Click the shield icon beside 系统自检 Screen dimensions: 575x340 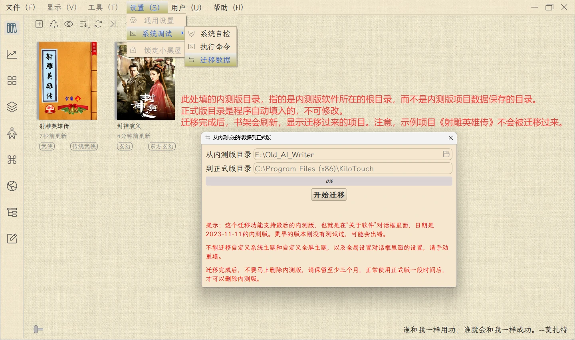coord(192,34)
